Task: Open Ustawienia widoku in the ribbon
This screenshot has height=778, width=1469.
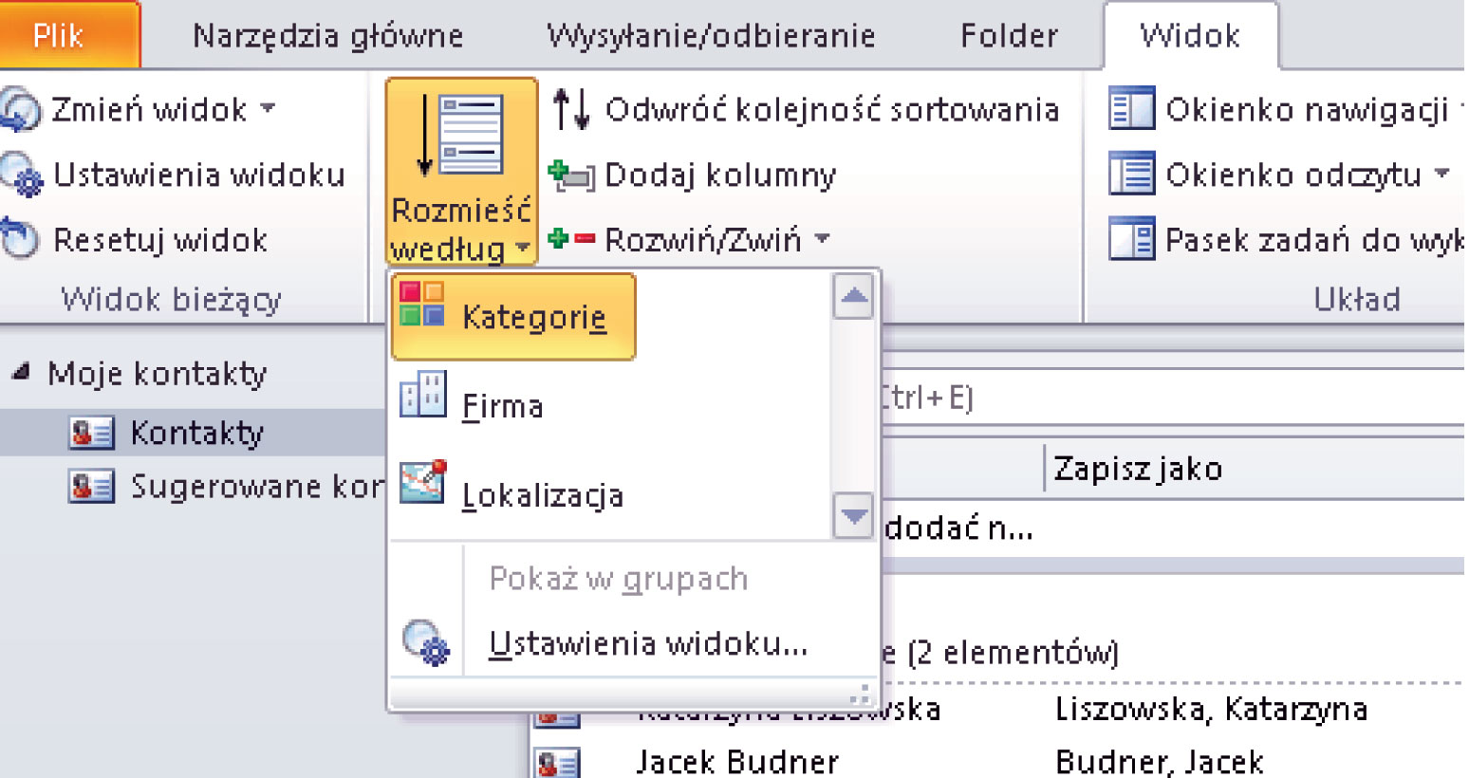Action: (197, 176)
